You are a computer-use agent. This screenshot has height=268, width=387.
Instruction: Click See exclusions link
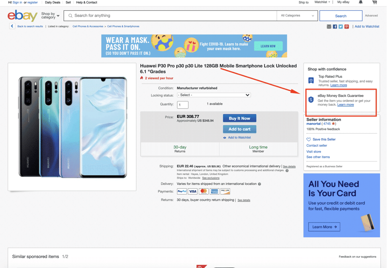211,178
